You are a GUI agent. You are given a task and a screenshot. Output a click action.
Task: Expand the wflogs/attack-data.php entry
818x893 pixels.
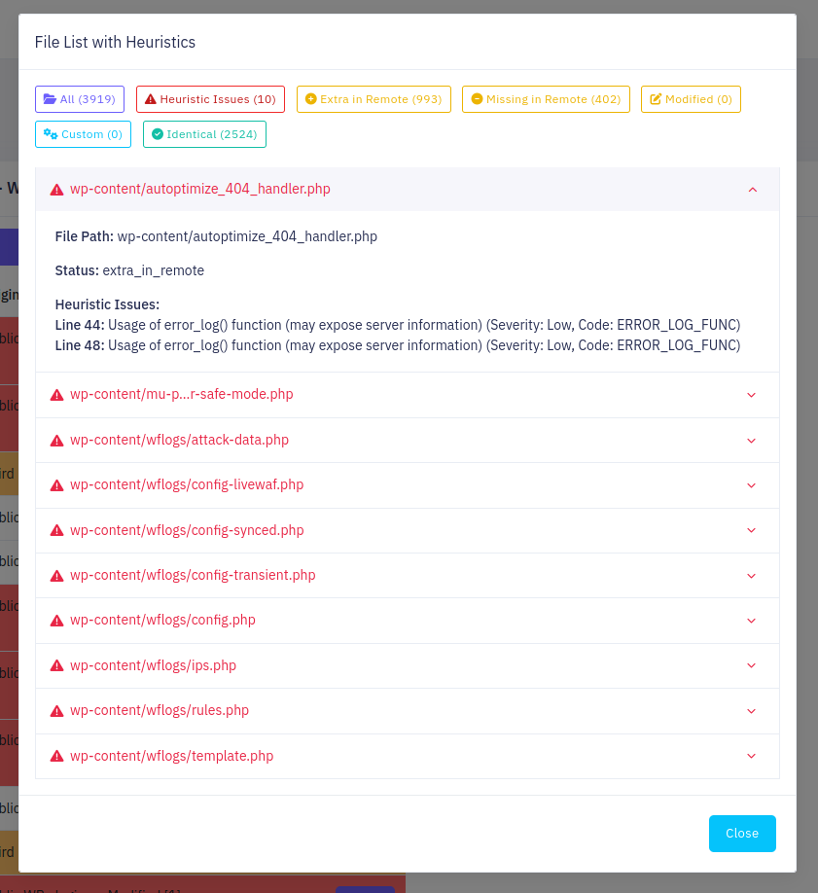751,440
